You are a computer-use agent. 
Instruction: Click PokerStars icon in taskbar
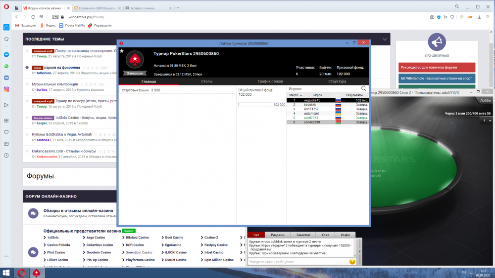coord(37,273)
